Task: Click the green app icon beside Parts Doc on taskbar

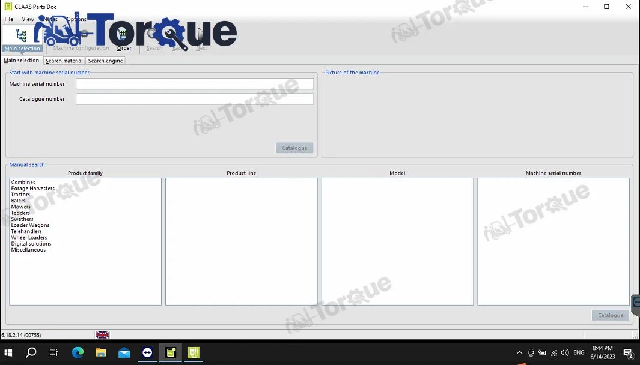Action: (x=194, y=352)
